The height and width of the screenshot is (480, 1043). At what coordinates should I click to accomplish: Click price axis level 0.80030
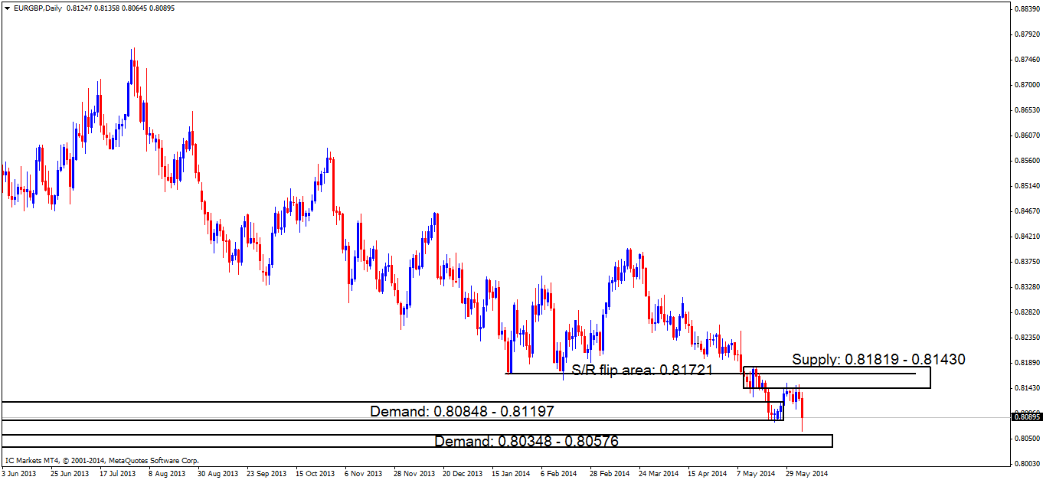[x=1026, y=463]
